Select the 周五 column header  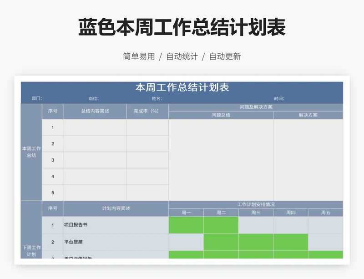(x=325, y=213)
